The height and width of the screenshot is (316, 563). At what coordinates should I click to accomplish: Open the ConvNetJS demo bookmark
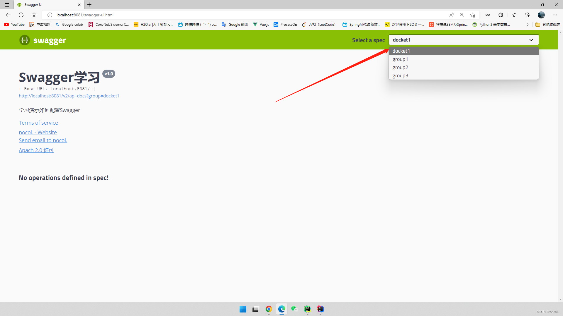[109, 25]
